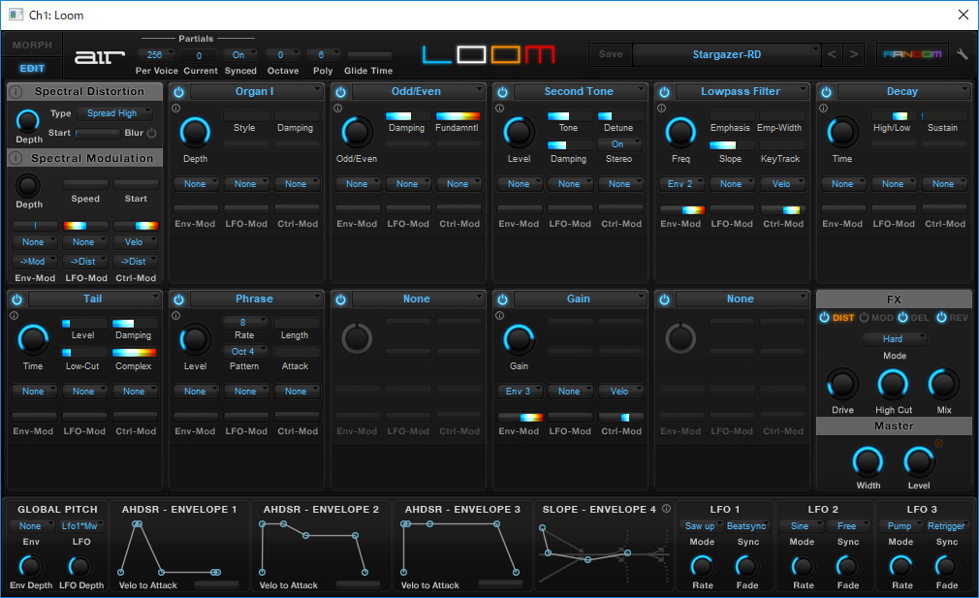This screenshot has height=598, width=979.
Task: Adjust the Fundamntl slider
Action: (458, 116)
